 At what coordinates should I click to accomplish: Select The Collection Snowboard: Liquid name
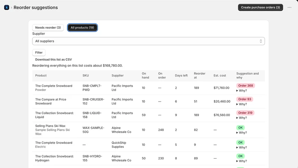(54, 115)
